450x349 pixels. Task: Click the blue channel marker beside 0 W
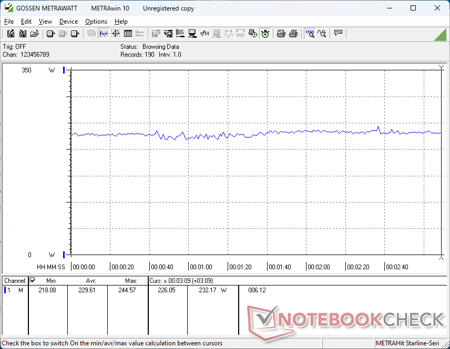(x=64, y=255)
